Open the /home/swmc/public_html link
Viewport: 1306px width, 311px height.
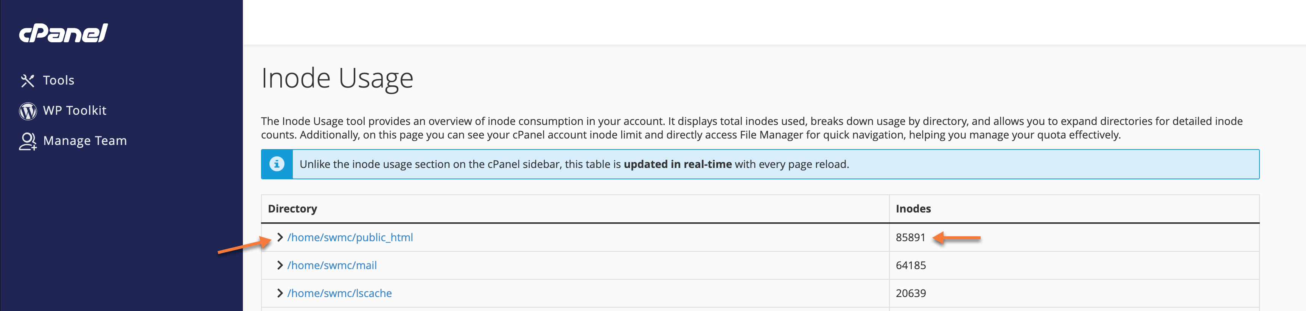pos(350,237)
